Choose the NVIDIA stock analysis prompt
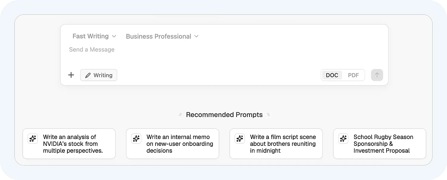447x180 pixels. [x=69, y=144]
